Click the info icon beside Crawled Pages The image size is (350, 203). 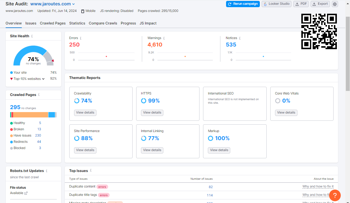pos(39,95)
